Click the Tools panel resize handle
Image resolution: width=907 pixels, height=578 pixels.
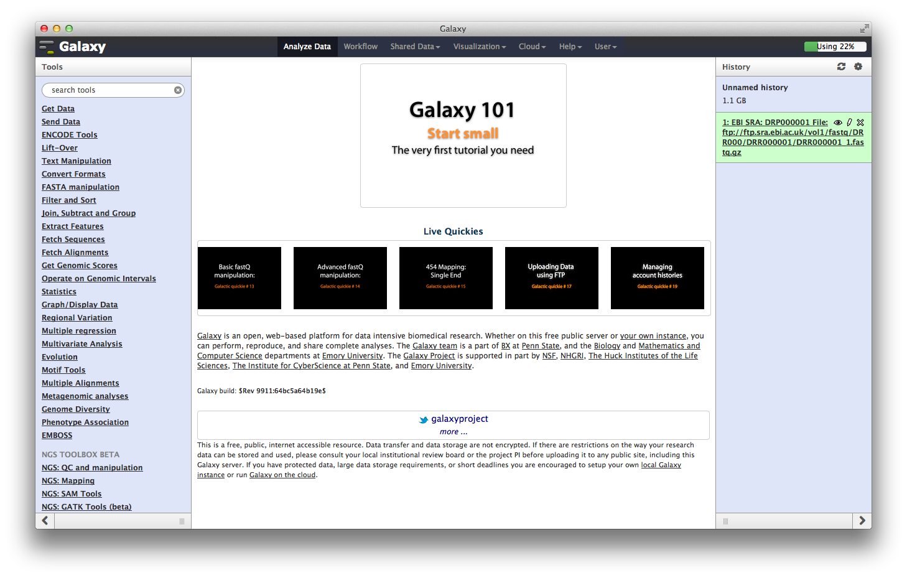click(182, 521)
